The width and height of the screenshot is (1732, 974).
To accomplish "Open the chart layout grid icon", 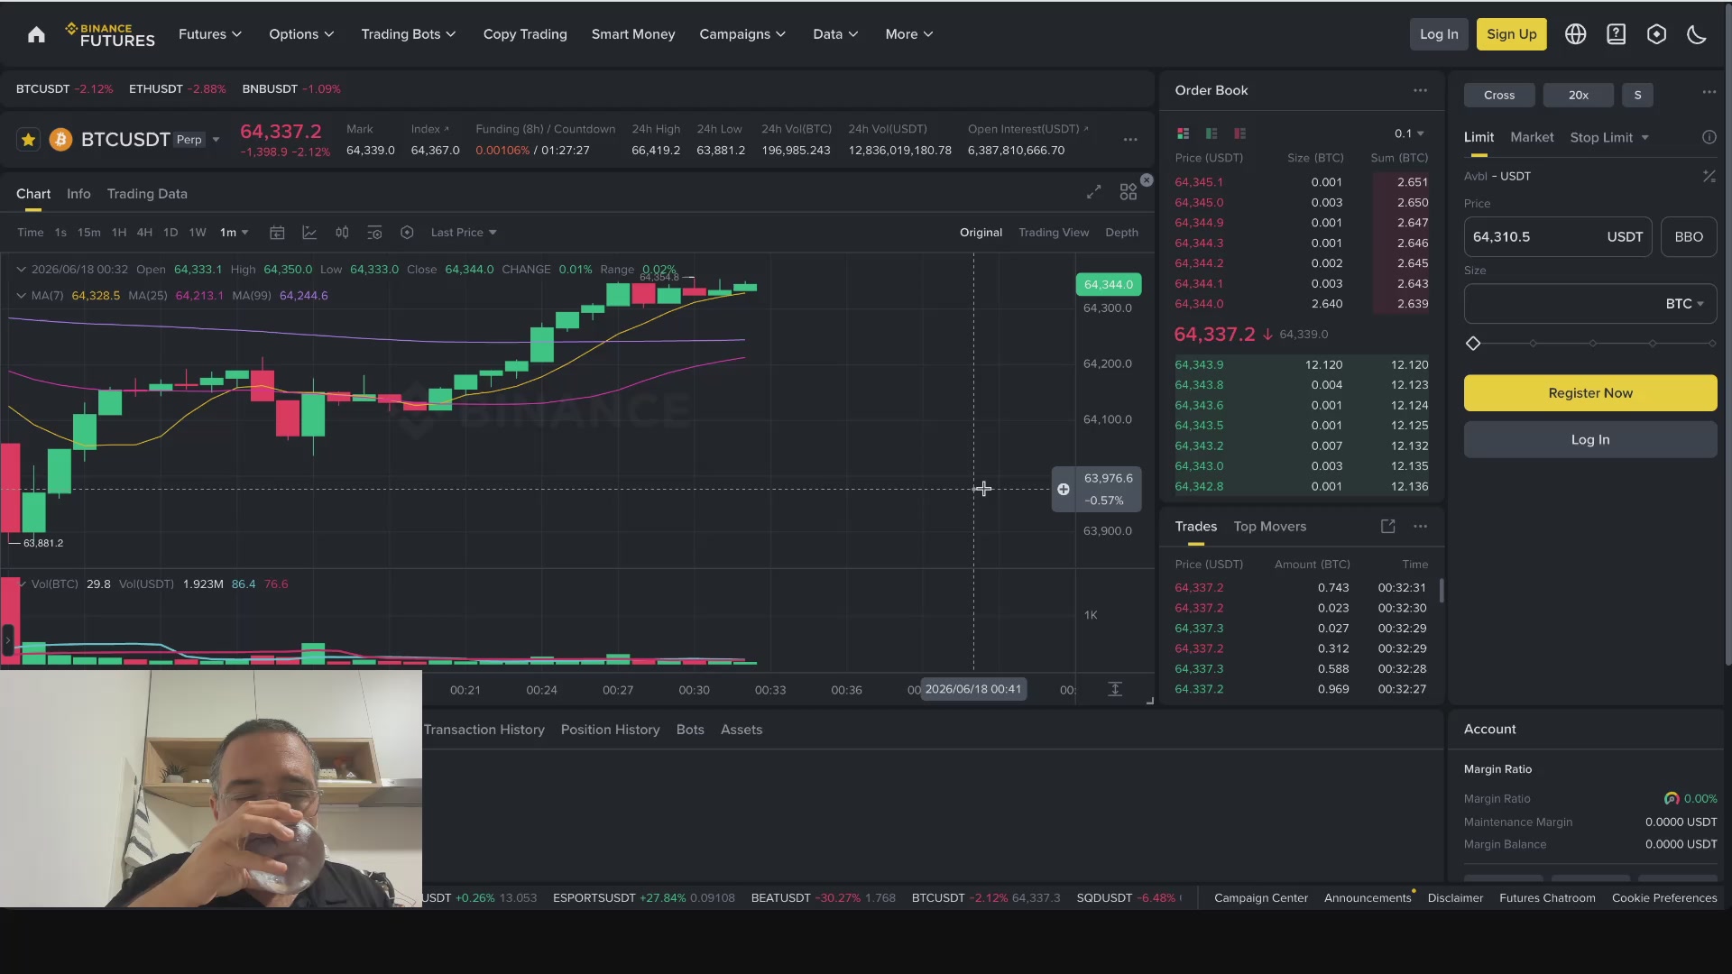I will 1128,192.
